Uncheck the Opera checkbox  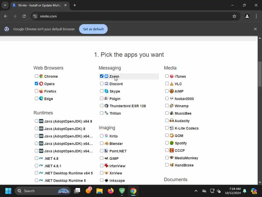click(x=36, y=83)
